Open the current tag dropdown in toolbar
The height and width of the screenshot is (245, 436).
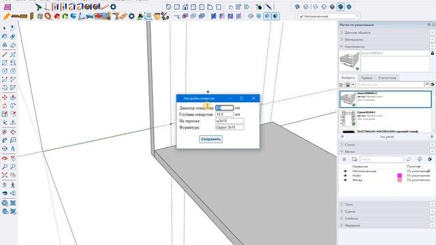329,16
